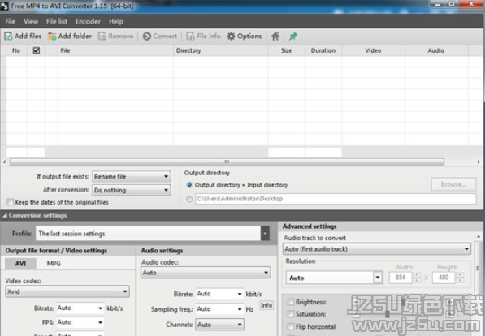This screenshot has width=485, height=336.
Task: Click the Remove toolbar button
Action: tap(115, 37)
